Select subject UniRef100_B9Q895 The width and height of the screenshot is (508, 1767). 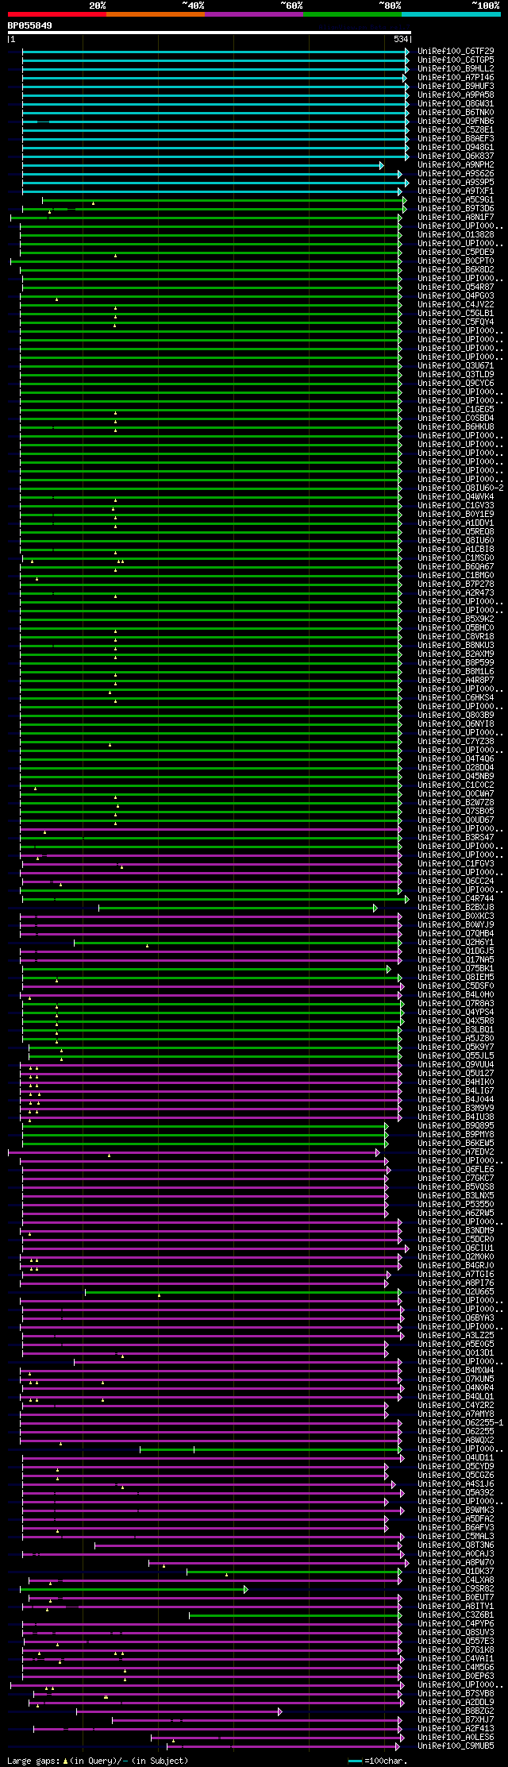456,1126
